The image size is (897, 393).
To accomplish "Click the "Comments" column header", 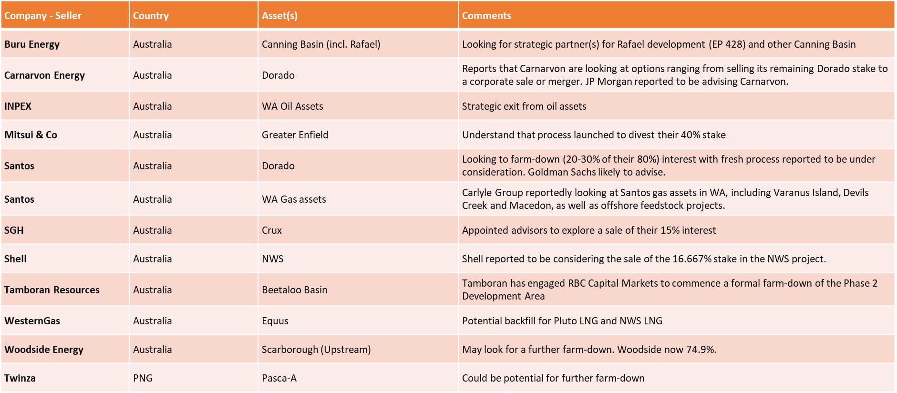I will (486, 16).
